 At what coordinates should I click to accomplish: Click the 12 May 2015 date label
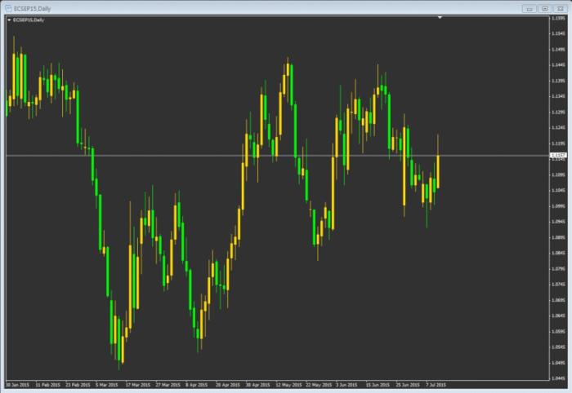(288, 383)
